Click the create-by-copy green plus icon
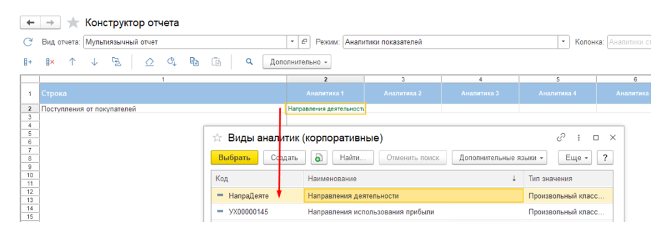The width and height of the screenshot is (666, 239). click(318, 158)
